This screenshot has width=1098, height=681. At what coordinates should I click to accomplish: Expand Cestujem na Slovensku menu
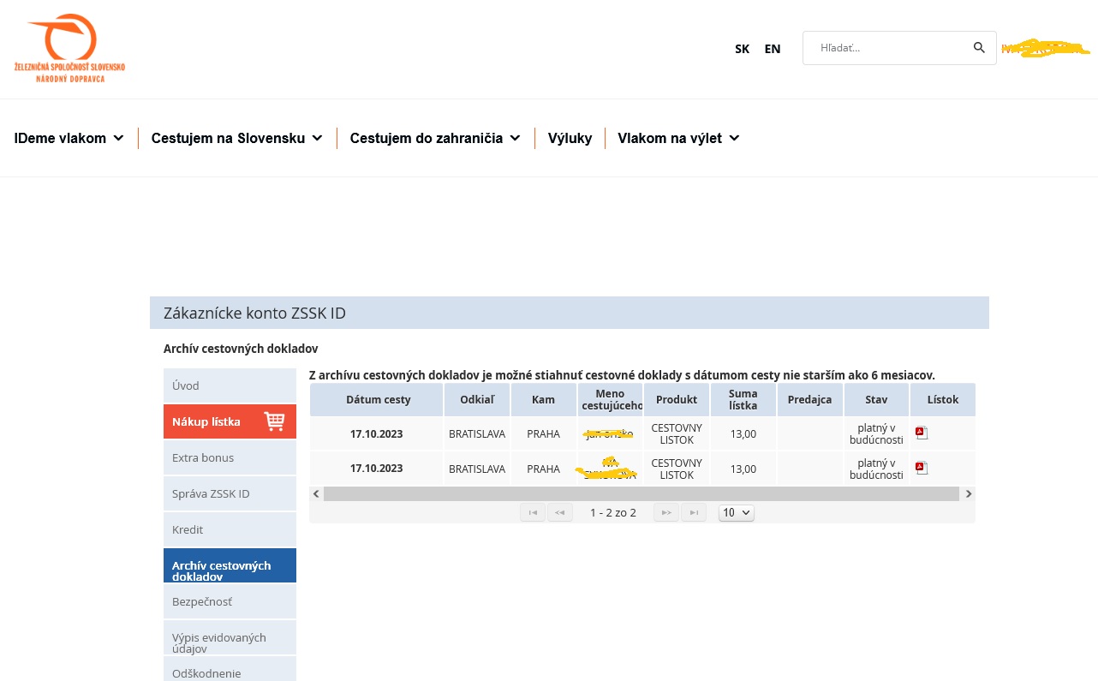click(236, 138)
